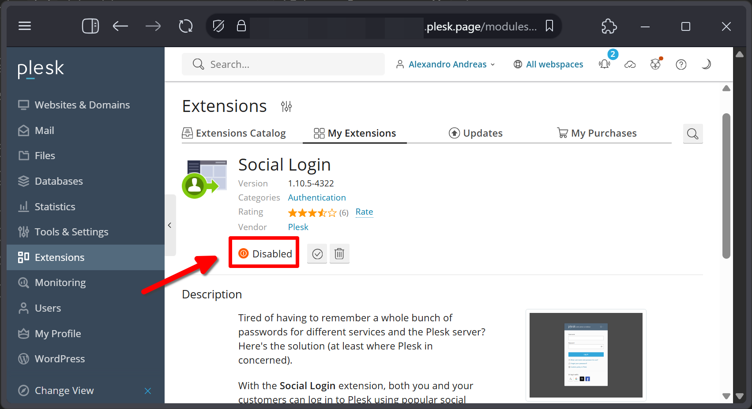Open the browser hamburger menu
This screenshot has width=752, height=409.
[25, 26]
